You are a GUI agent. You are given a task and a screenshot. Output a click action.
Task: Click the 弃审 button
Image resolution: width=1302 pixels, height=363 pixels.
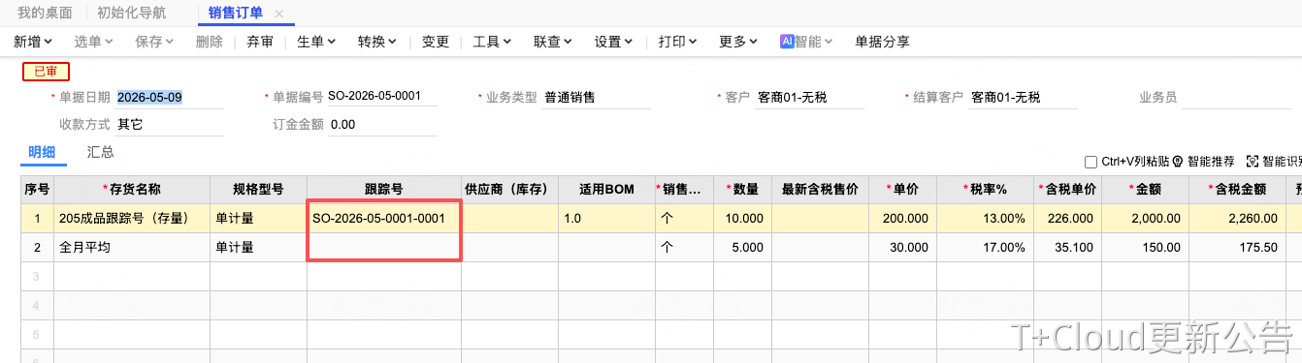[x=260, y=42]
